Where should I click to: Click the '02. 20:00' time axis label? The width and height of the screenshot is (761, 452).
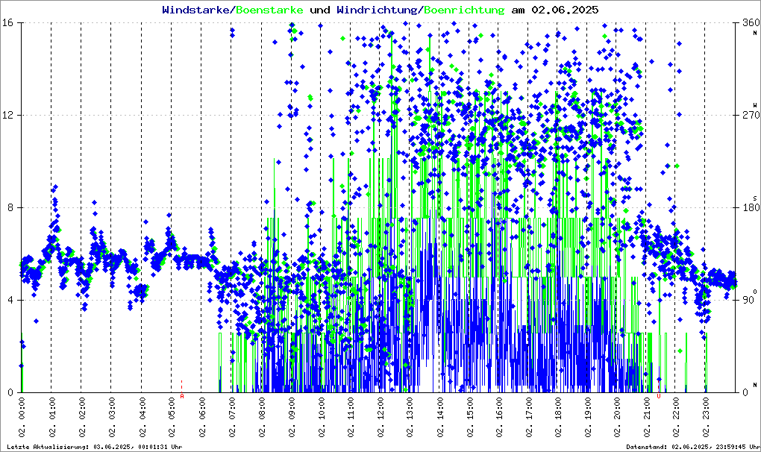pyautogui.click(x=617, y=417)
